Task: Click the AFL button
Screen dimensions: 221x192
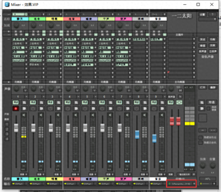Action: pos(208,179)
